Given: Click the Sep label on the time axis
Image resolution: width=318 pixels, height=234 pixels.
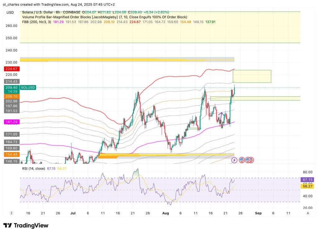Looking at the screenshot, I should 258,213.
